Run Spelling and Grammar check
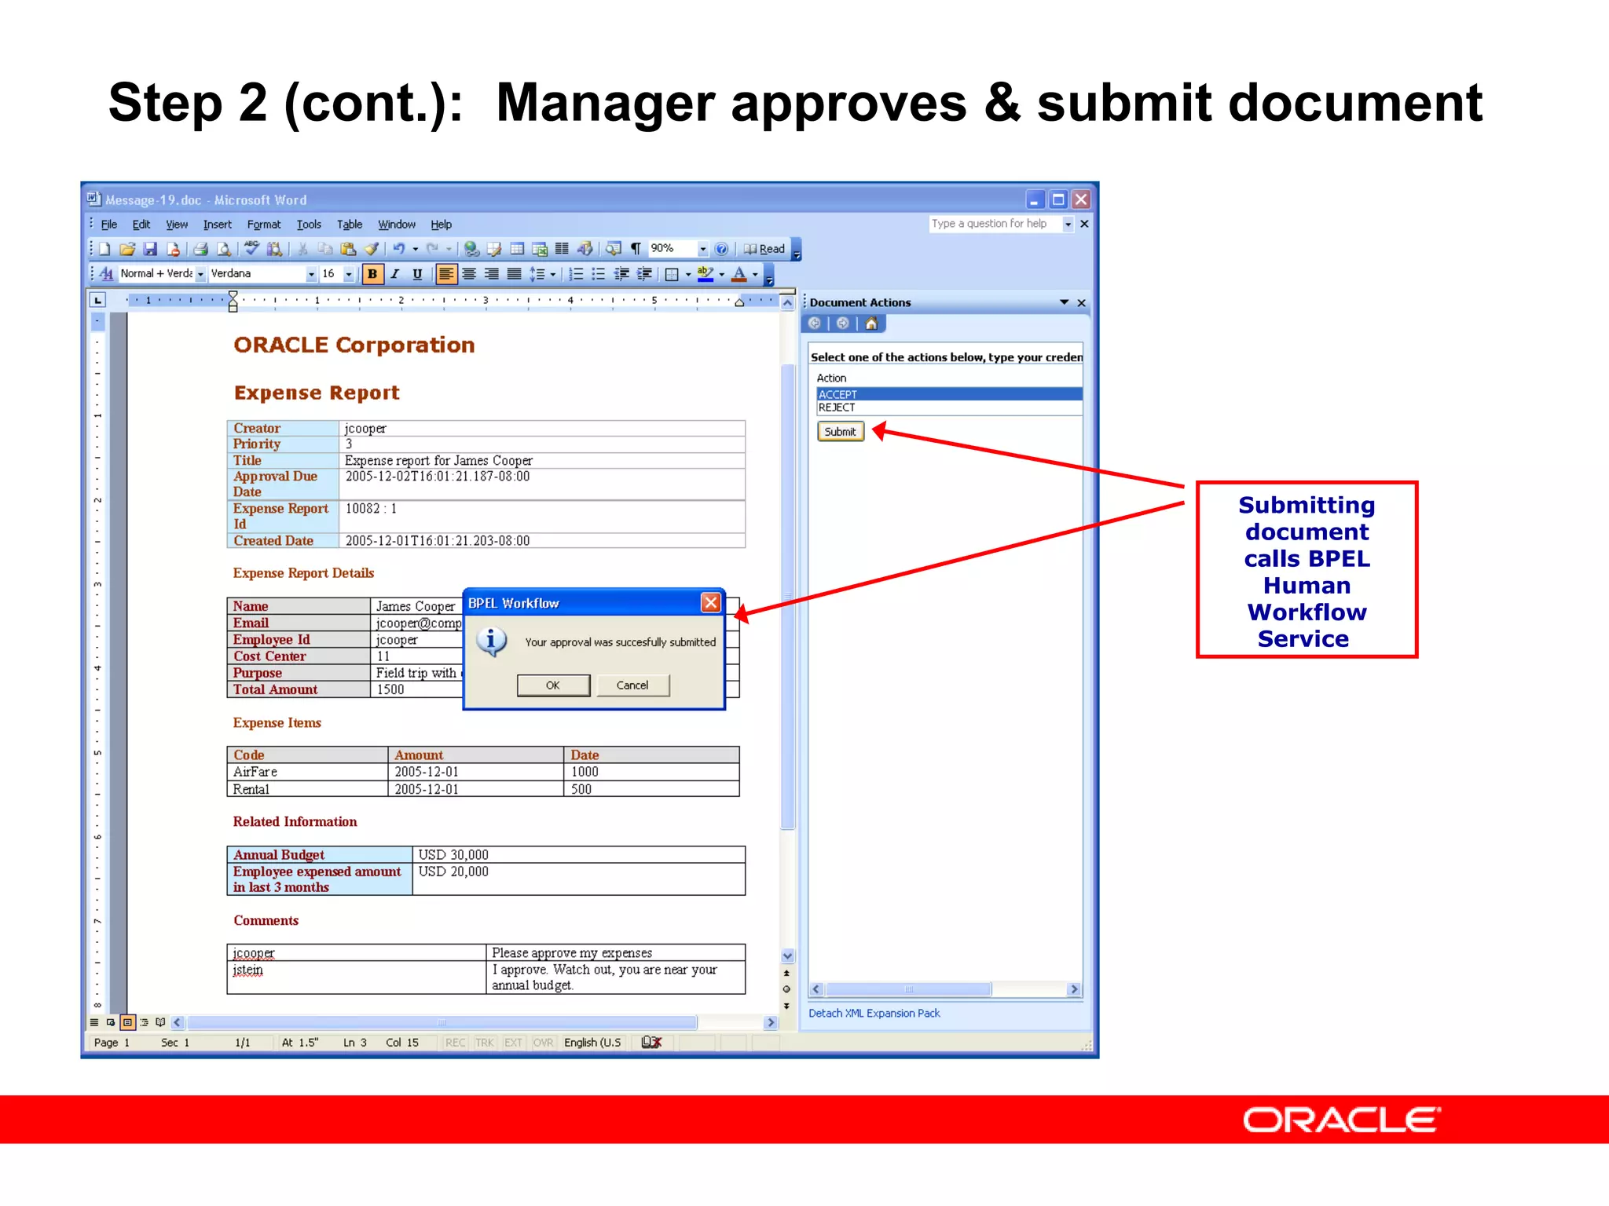The image size is (1609, 1206). point(251,249)
